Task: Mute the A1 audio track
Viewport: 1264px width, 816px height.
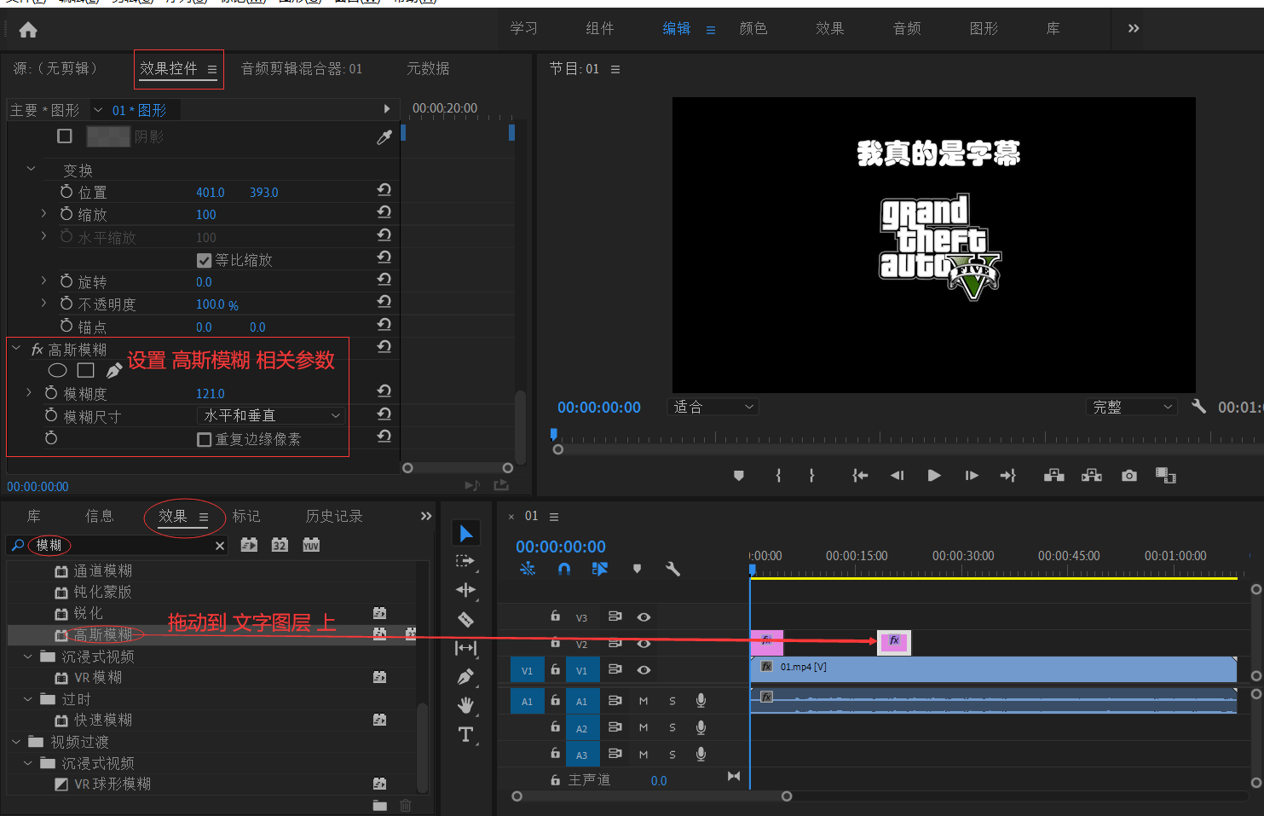Action: [x=644, y=701]
